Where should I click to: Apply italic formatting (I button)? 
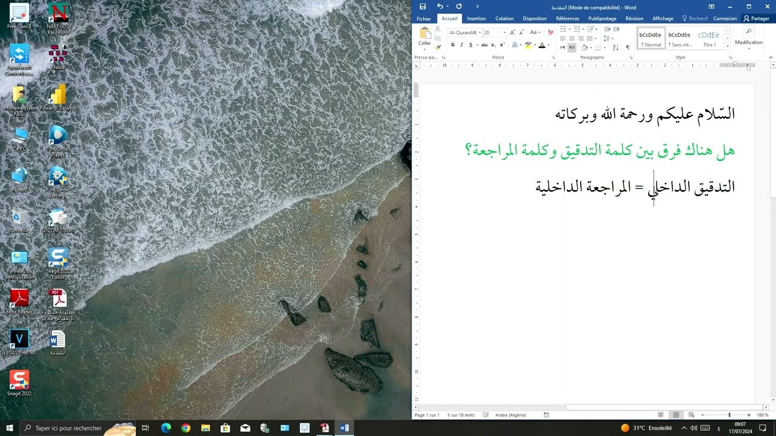(461, 45)
